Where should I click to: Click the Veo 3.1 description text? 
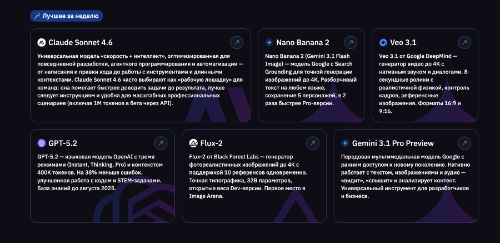[x=424, y=83]
